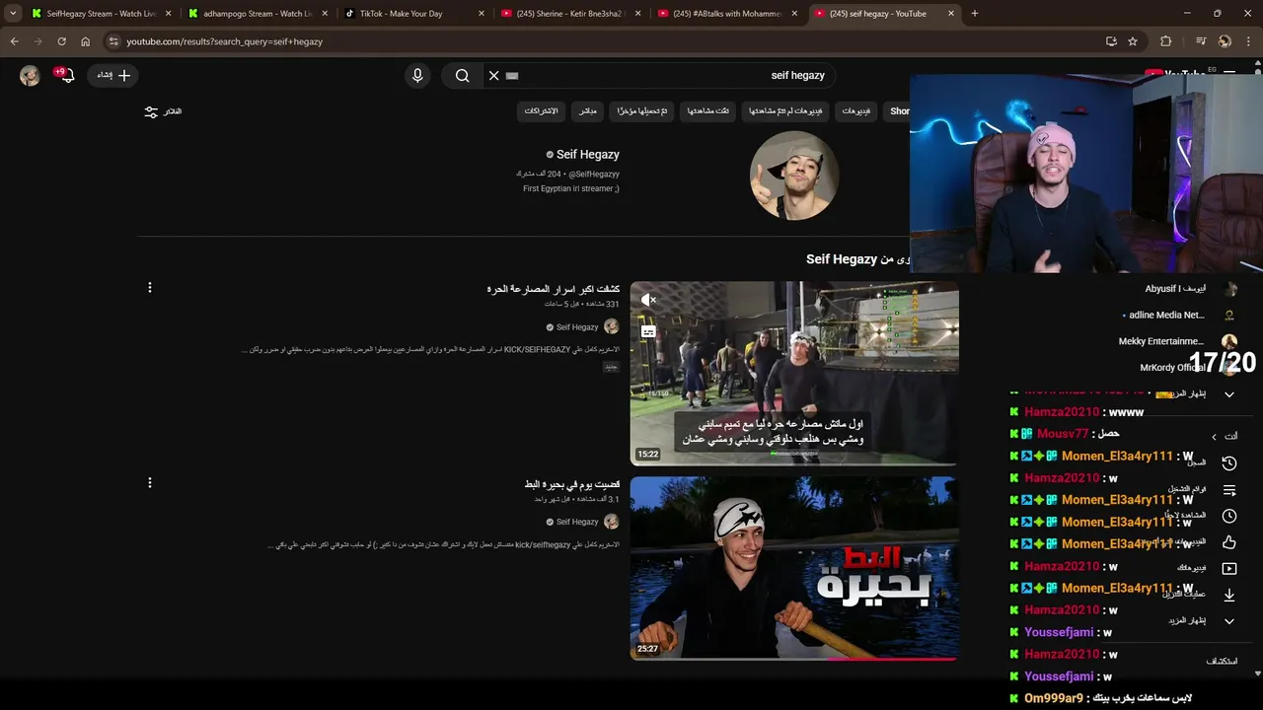The height and width of the screenshot is (710, 1263).
Task: Go back in browser history
Action: click(x=14, y=41)
